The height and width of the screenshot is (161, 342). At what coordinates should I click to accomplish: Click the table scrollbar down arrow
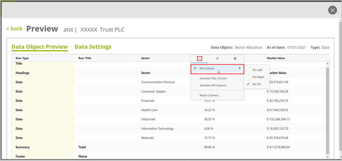327,157
